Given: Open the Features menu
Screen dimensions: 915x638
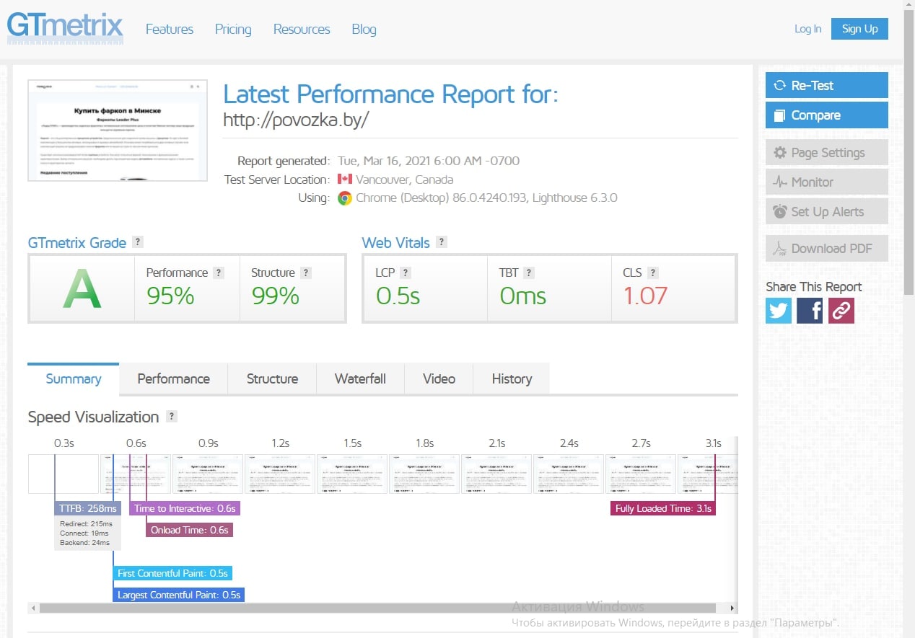Looking at the screenshot, I should tap(170, 30).
